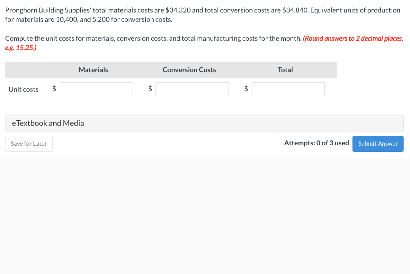This screenshot has height=274, width=410.
Task: Click the Attempts counter text
Action: click(316, 143)
